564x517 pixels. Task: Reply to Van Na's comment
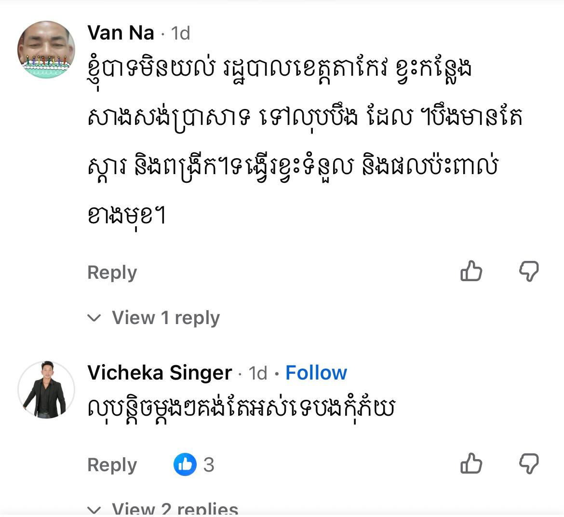pyautogui.click(x=112, y=272)
